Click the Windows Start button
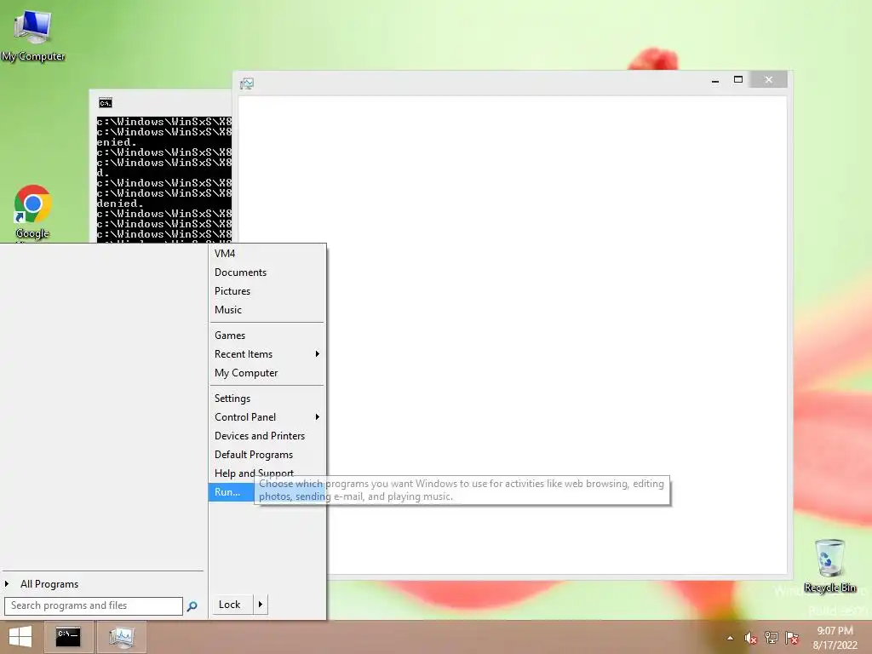Image resolution: width=872 pixels, height=654 pixels. (x=20, y=637)
